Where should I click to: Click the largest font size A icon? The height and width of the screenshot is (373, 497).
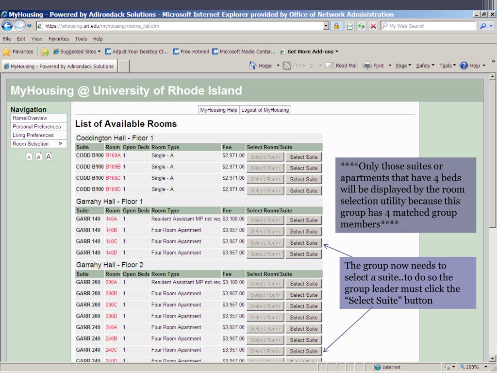click(x=49, y=156)
